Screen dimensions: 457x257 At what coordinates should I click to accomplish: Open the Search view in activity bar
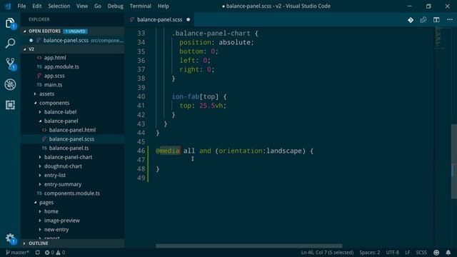(10, 44)
